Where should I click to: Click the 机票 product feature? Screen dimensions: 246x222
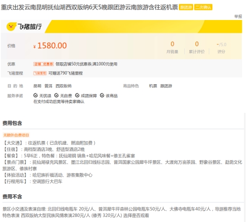(x=153, y=86)
